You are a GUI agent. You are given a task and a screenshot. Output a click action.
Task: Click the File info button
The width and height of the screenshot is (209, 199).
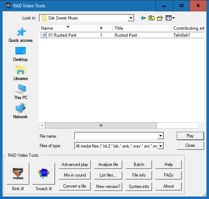point(139,175)
